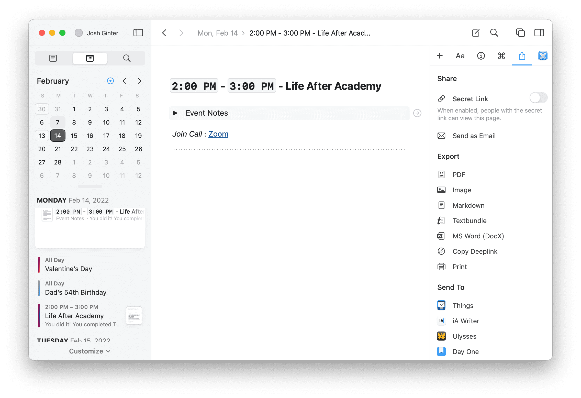
Task: Select January 30 in calendar
Action: click(42, 109)
